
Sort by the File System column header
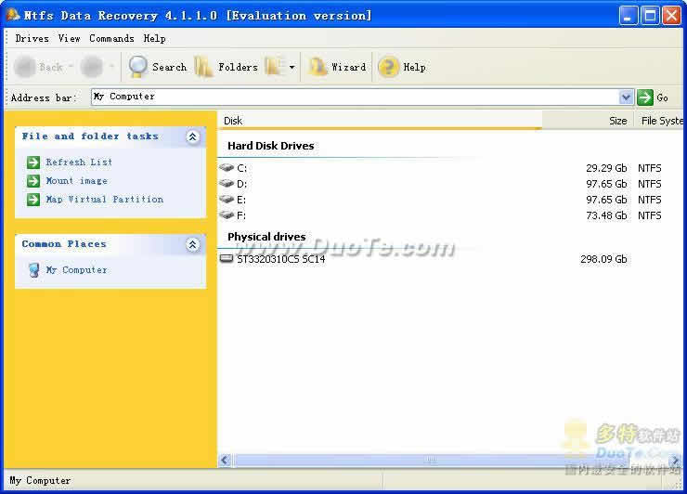tap(661, 121)
